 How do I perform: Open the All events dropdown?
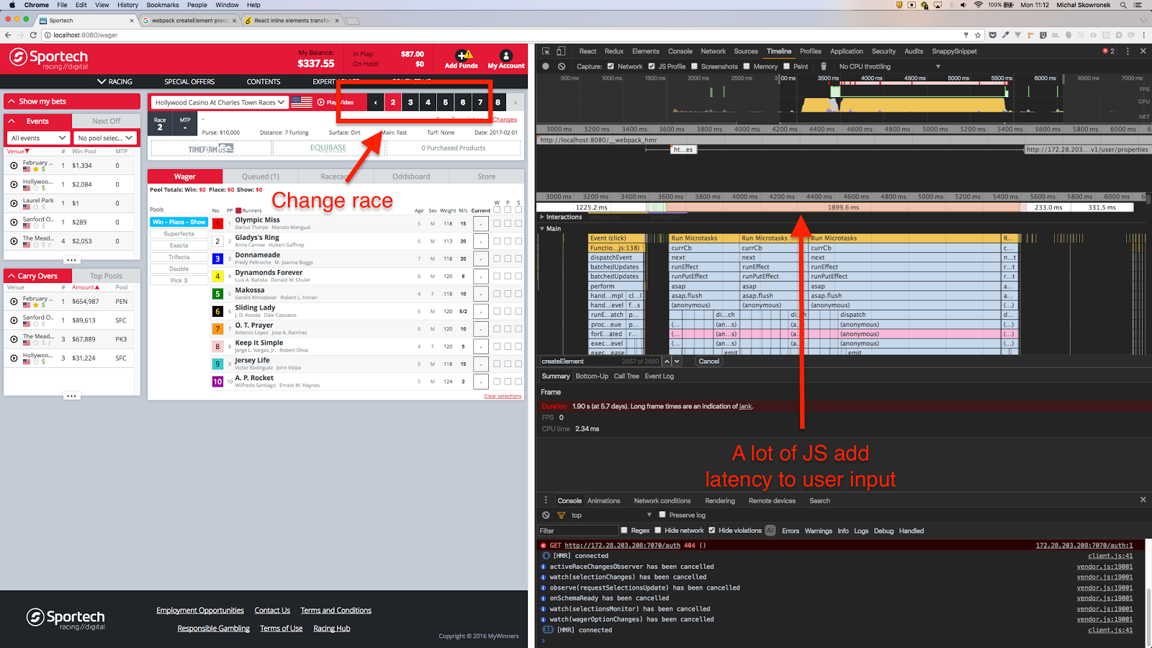tap(38, 138)
